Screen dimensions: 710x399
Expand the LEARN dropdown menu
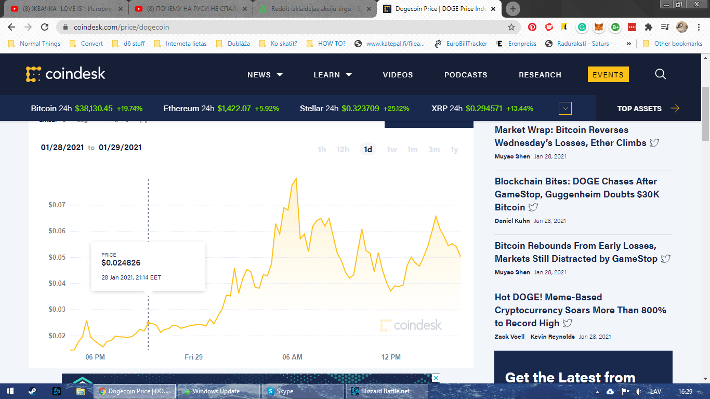click(x=332, y=75)
